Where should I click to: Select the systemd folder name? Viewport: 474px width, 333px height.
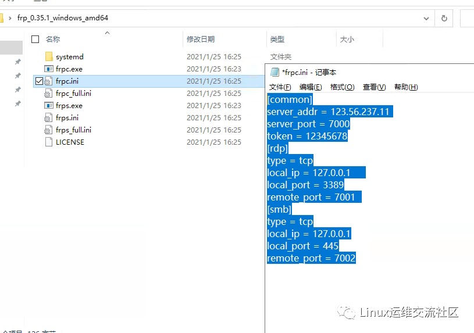click(x=70, y=57)
